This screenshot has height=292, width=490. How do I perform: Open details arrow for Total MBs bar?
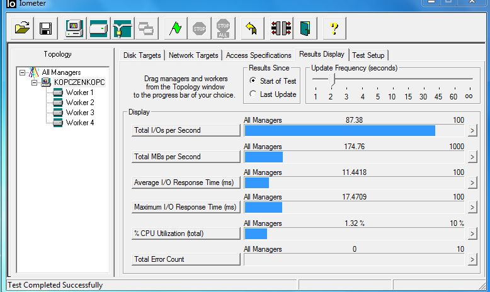coord(472,157)
